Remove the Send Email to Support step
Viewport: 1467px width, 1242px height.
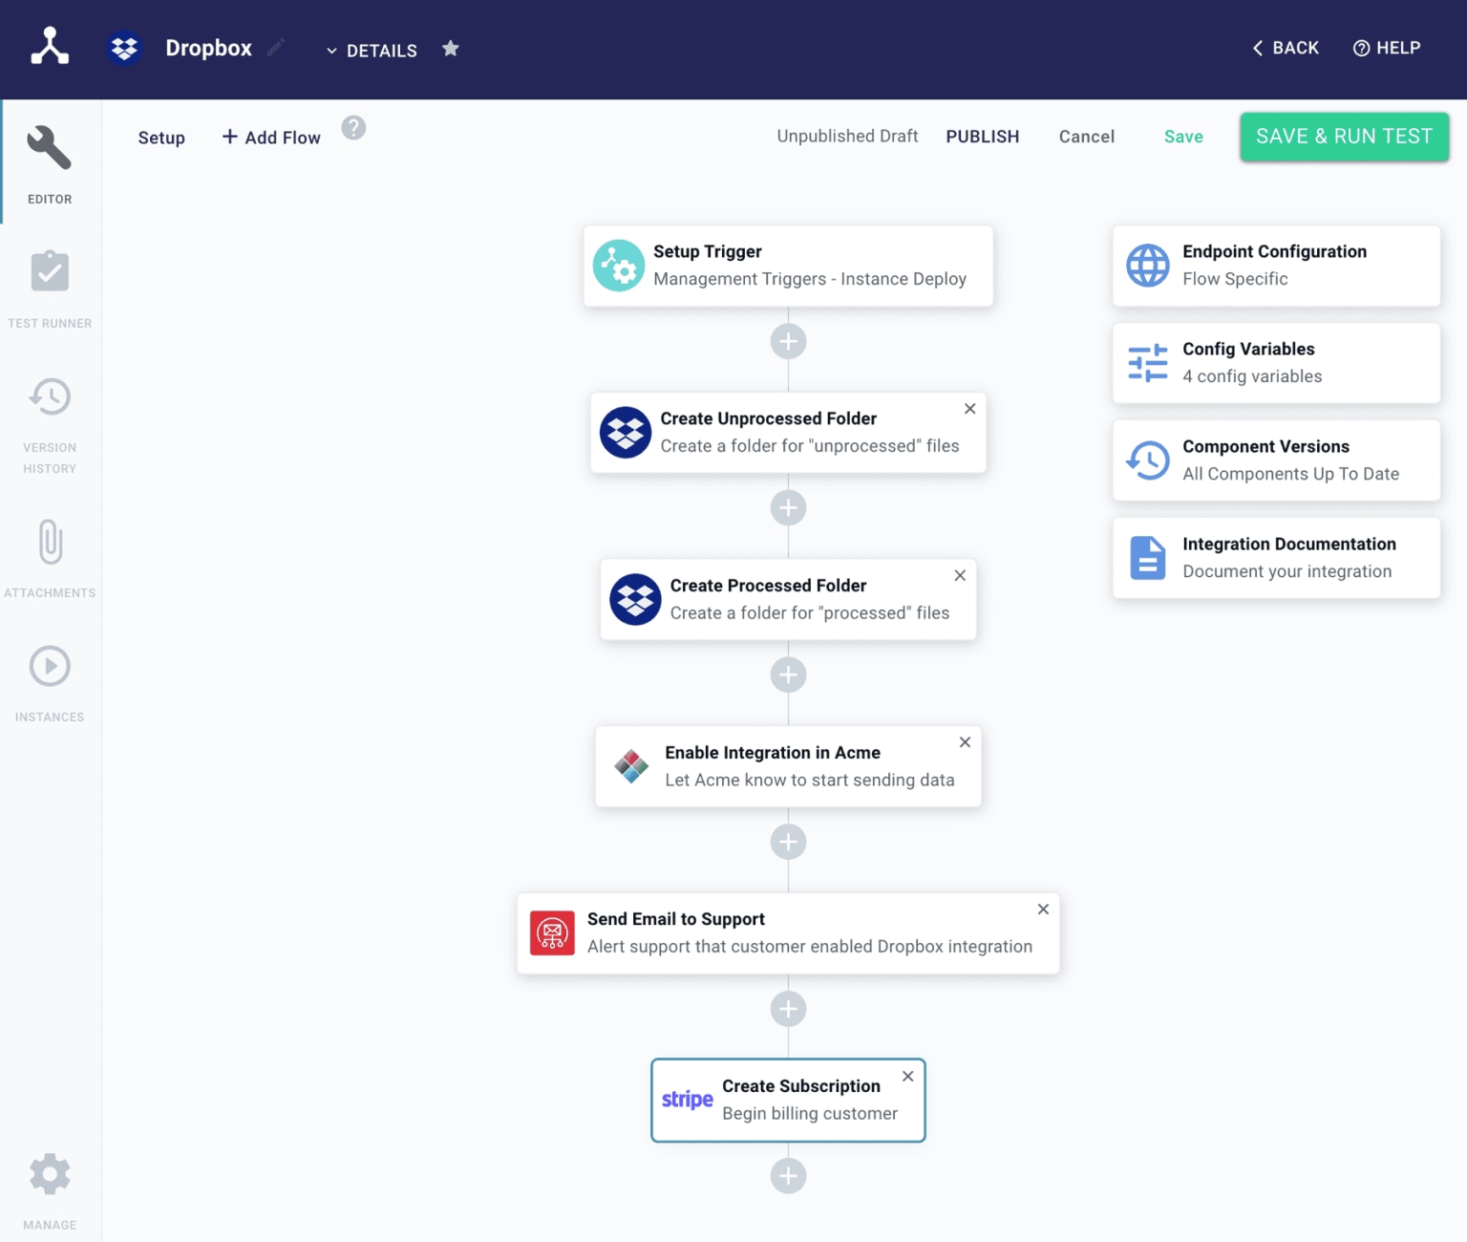1043,910
